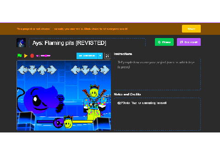Click the left arrow in the left arrow group
The image size is (220, 165).
(x=22, y=70)
